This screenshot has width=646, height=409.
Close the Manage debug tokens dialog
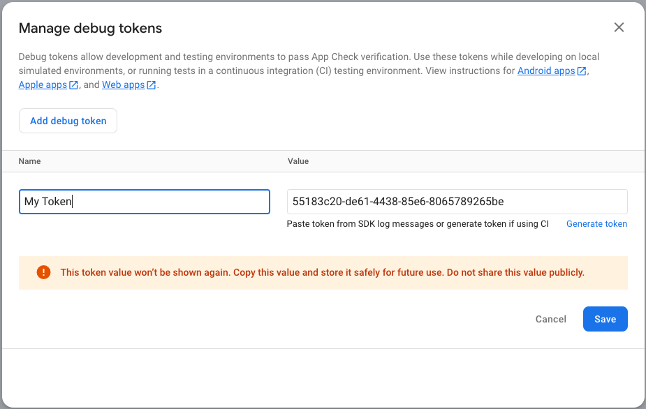pyautogui.click(x=619, y=27)
